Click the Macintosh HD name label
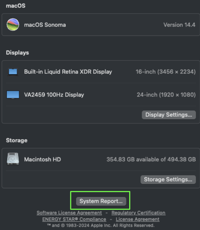This screenshot has width=200, height=230. pyautogui.click(x=42, y=159)
